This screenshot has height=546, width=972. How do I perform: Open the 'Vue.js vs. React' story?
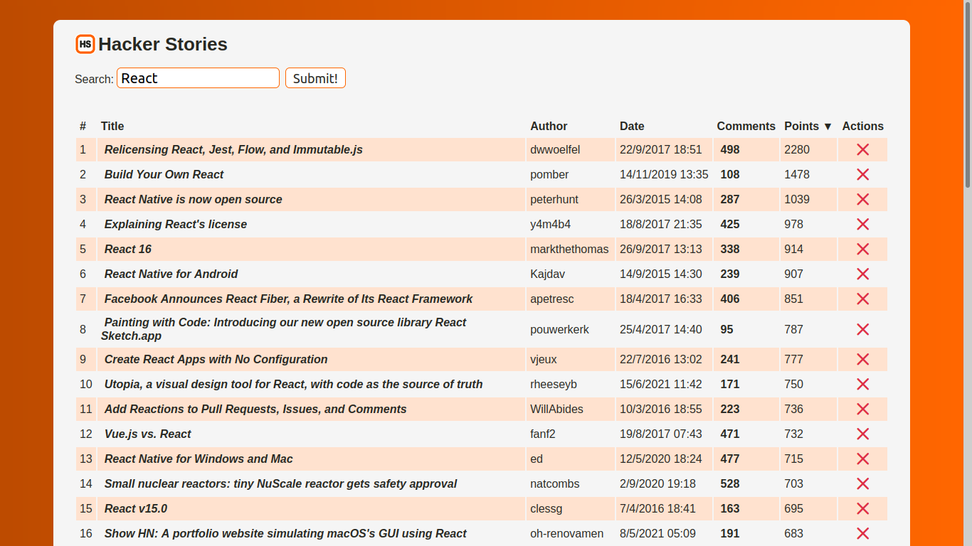[147, 434]
